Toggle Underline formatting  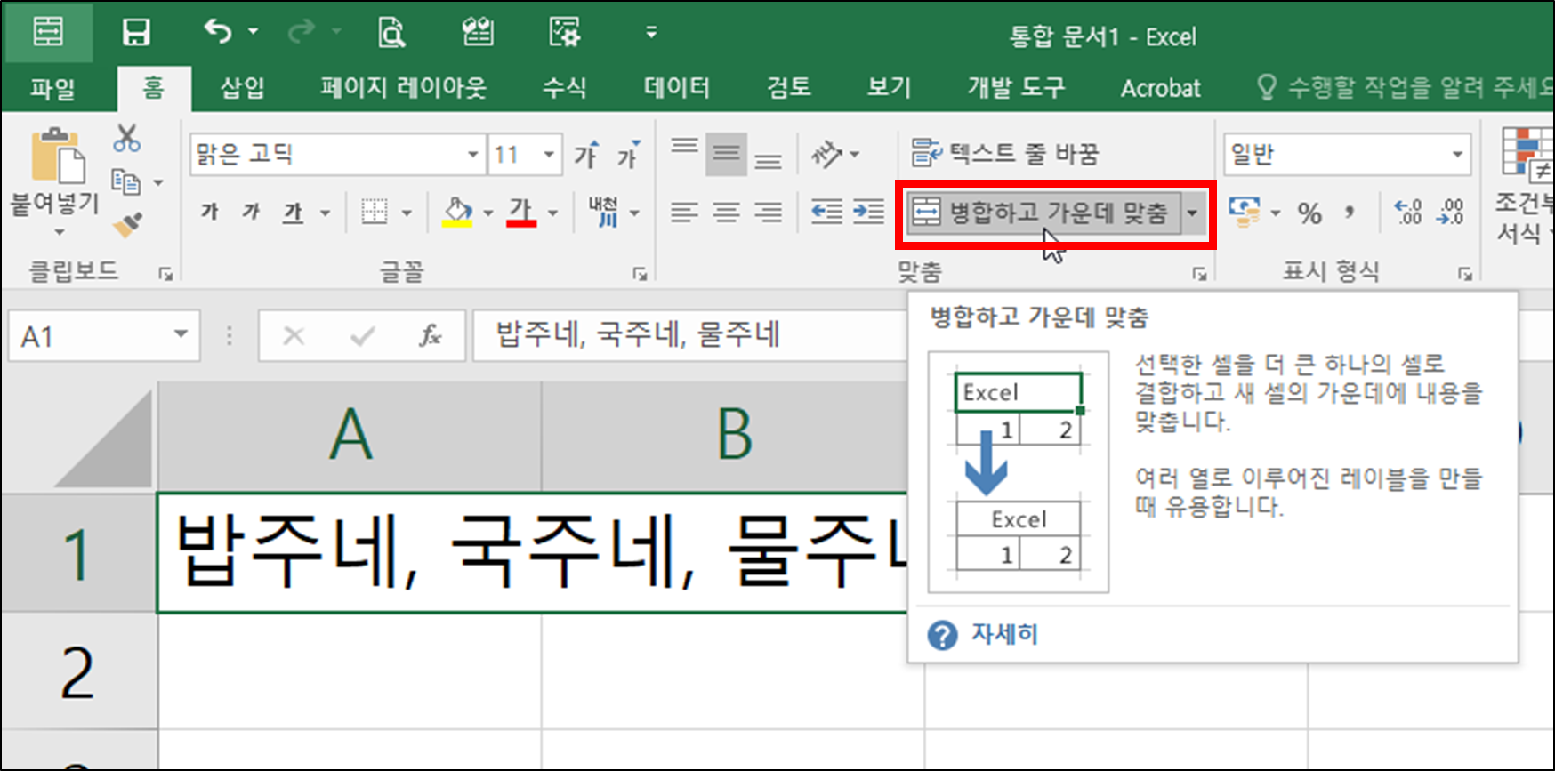293,213
